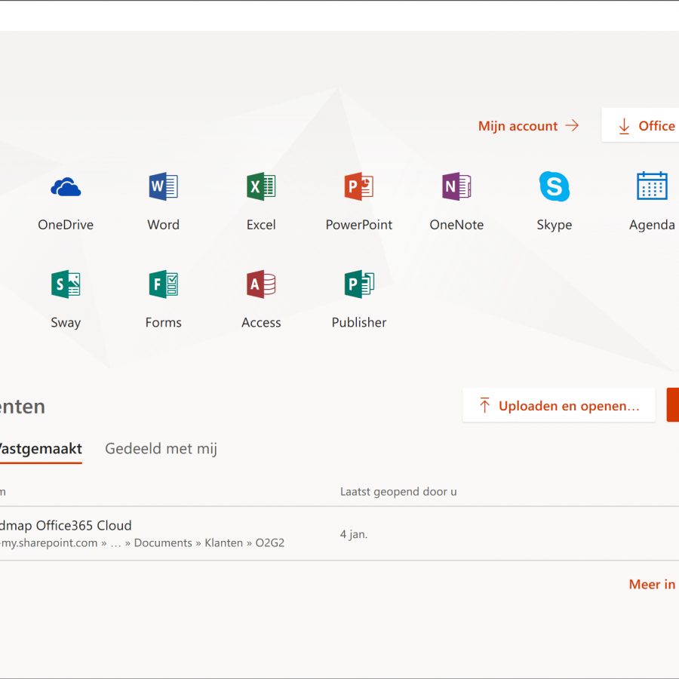Open the Documents » Klanten » O2G2 path
Screen dimensions: 679x679
pos(209,543)
